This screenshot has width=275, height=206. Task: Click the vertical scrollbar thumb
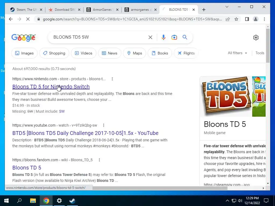tap(268, 46)
